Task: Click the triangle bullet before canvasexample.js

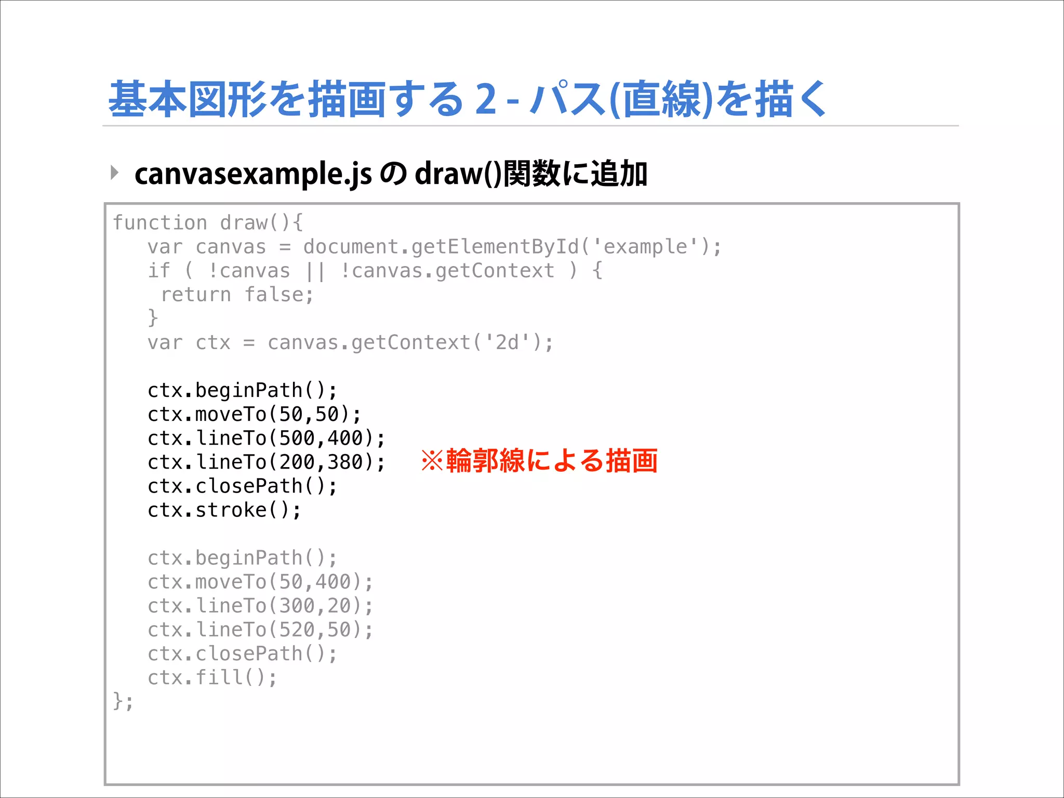Action: 115,172
